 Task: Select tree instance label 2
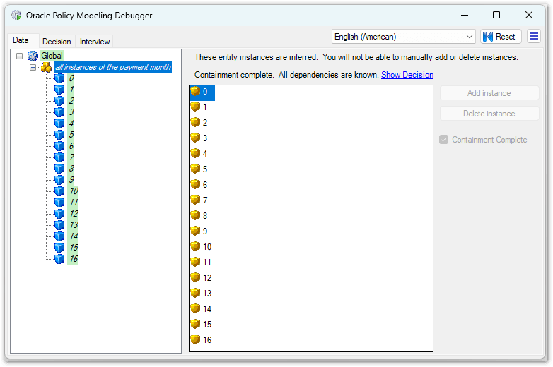pos(71,101)
